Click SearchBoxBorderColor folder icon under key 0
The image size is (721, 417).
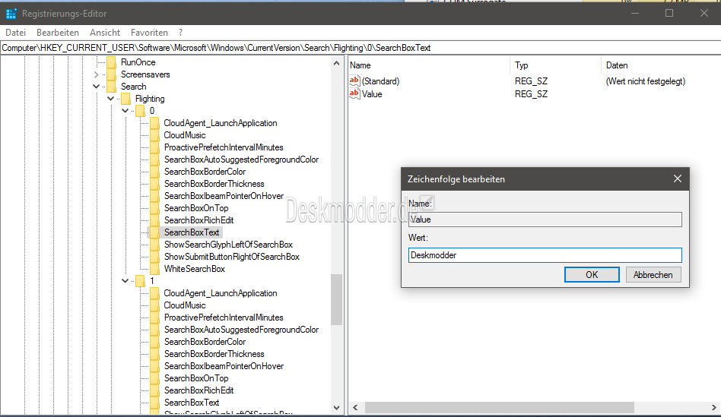(x=154, y=172)
